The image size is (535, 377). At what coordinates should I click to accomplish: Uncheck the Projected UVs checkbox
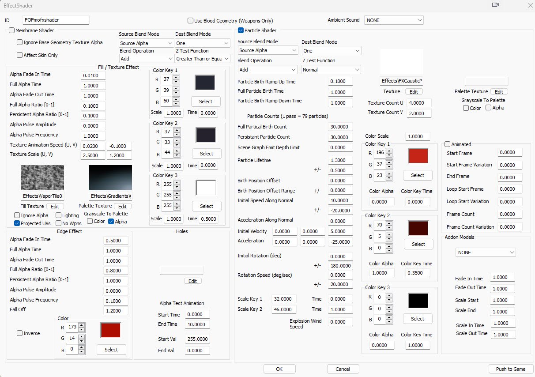[17, 223]
